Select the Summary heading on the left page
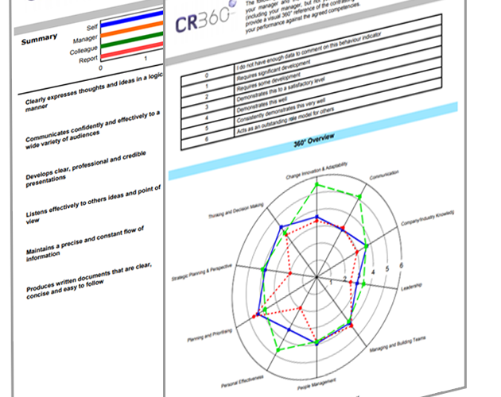501x397 pixels. coord(39,39)
